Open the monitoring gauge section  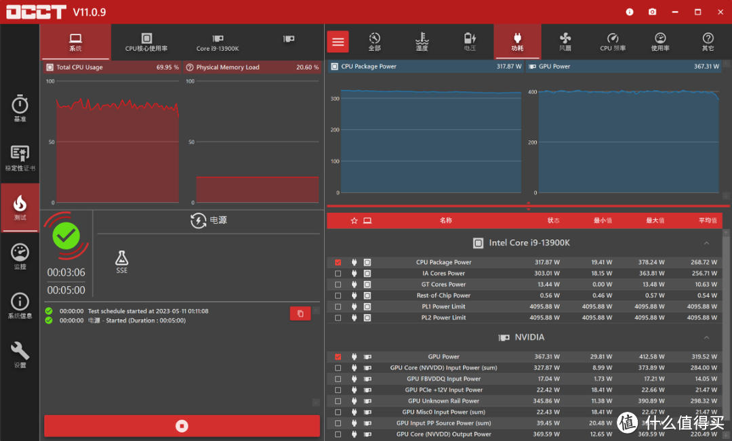(x=20, y=257)
